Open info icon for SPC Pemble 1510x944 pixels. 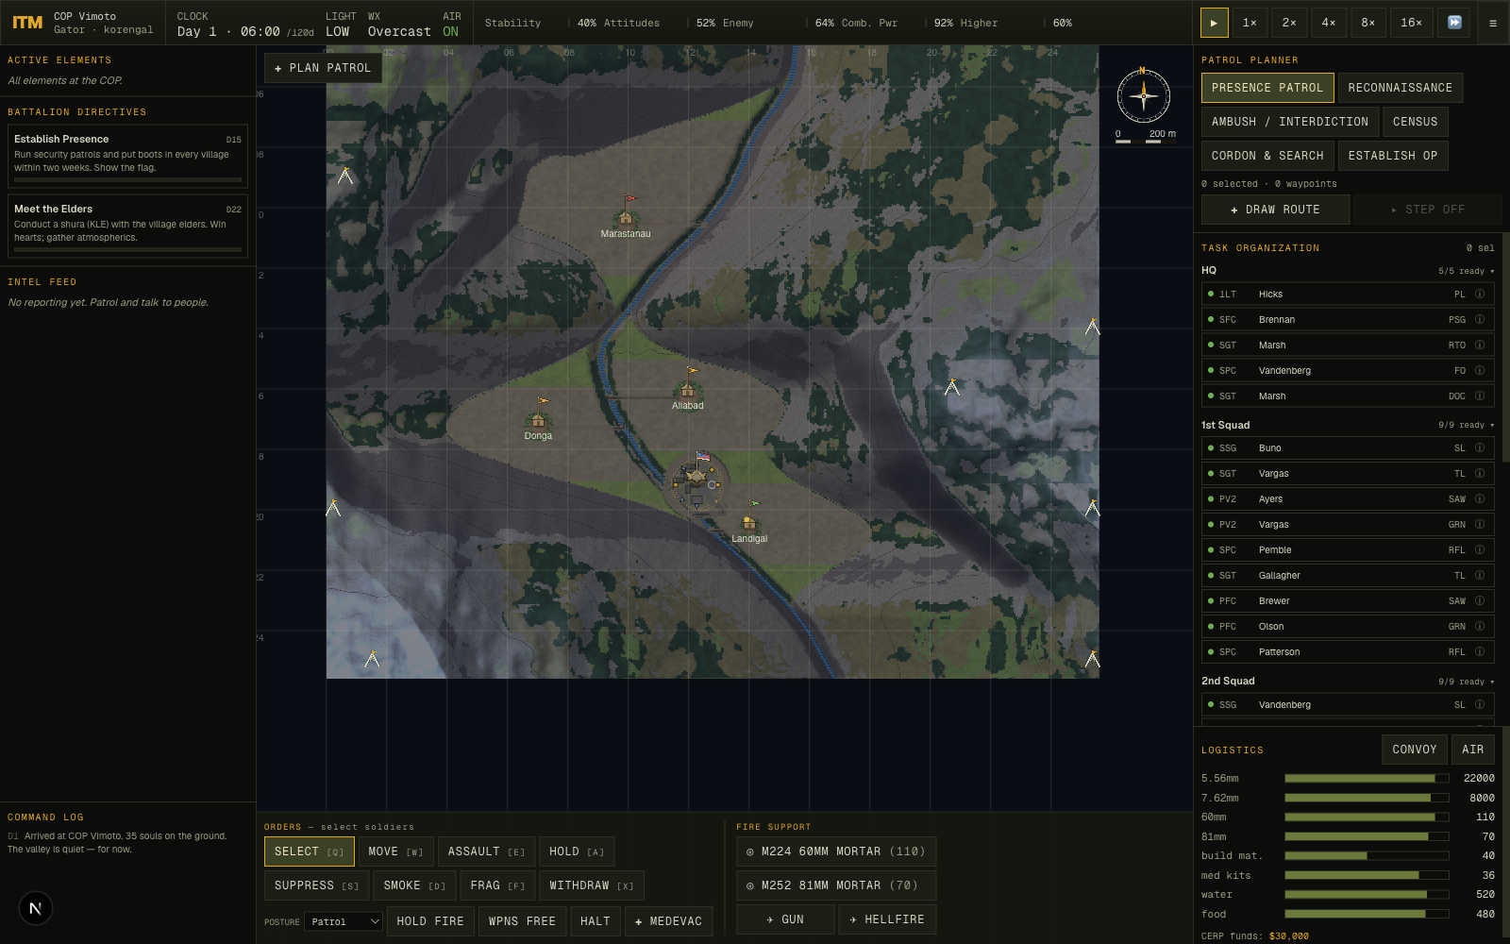pyautogui.click(x=1480, y=549)
